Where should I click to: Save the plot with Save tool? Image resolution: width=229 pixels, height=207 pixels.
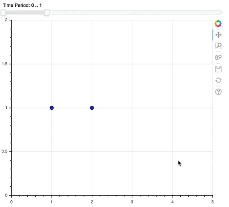point(218,69)
